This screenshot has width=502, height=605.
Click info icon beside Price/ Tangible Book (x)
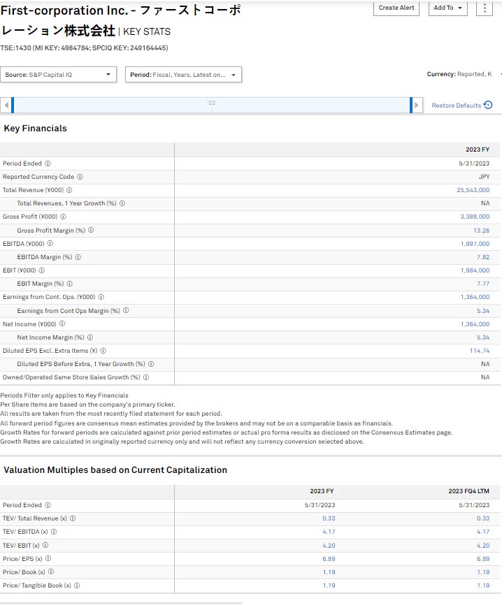77,585
